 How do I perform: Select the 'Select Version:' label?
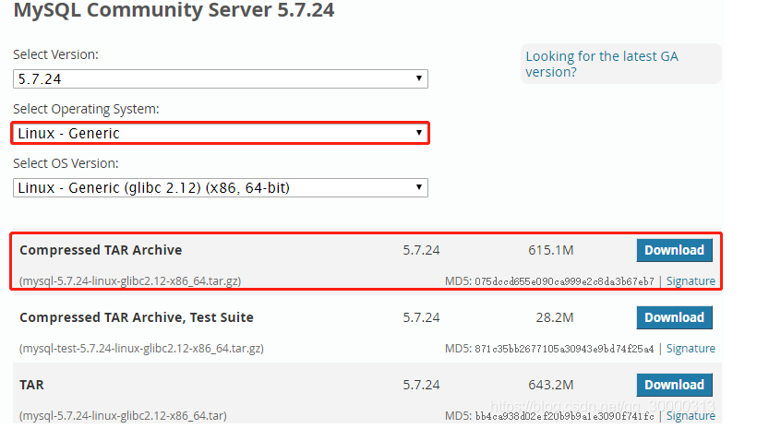[55, 54]
